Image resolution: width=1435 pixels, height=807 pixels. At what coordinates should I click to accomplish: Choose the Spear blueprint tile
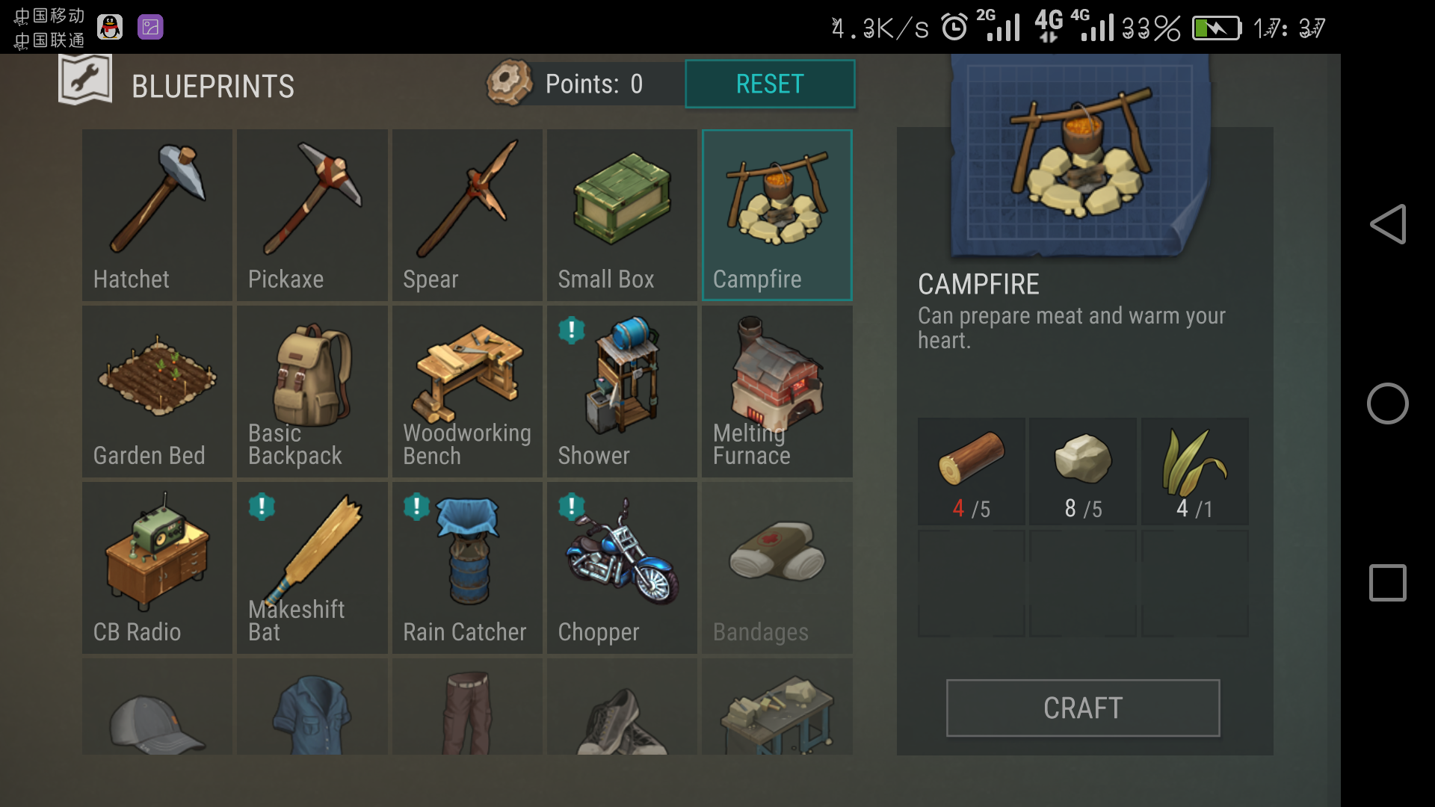467,215
